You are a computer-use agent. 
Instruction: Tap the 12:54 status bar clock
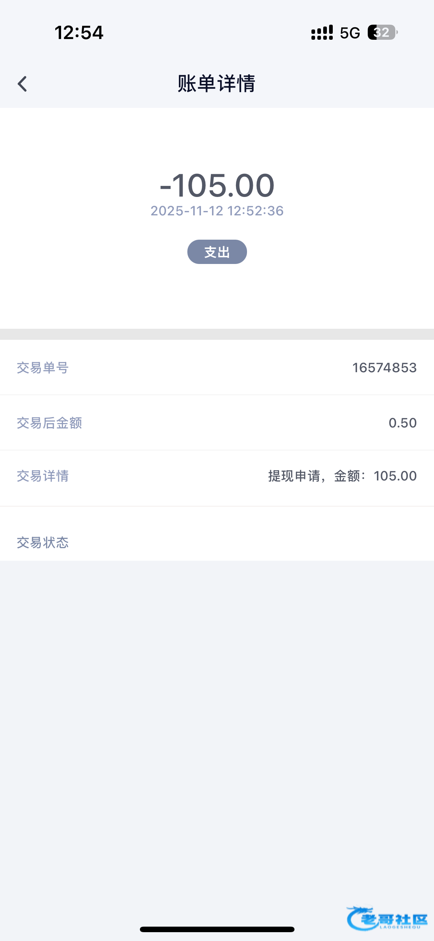point(79,33)
